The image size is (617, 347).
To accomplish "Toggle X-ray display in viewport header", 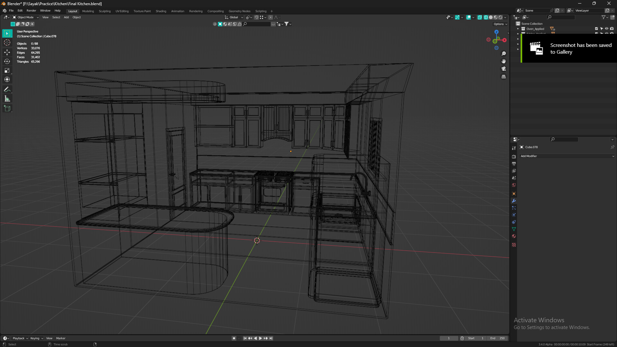I will click(479, 17).
